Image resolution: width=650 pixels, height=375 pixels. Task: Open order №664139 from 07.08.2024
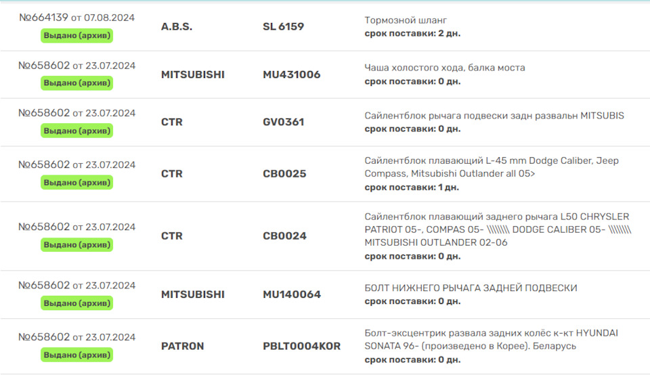pos(43,18)
